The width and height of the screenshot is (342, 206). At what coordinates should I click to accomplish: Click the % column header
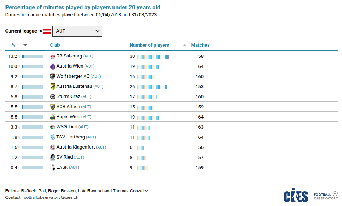click(13, 45)
